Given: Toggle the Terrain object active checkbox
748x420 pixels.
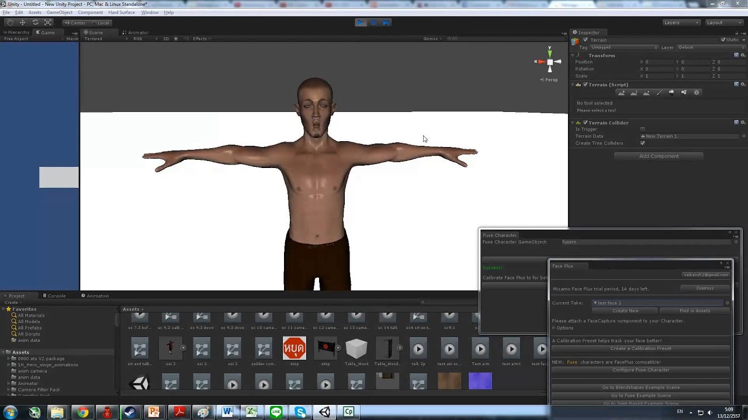Looking at the screenshot, I should click(585, 40).
